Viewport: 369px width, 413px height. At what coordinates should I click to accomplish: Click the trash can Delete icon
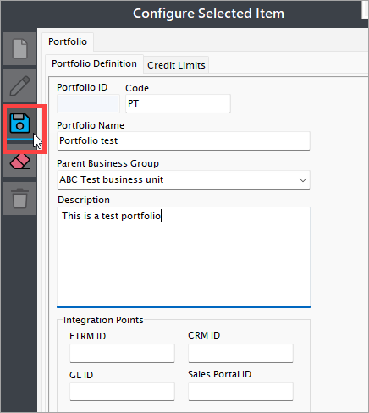[19, 198]
